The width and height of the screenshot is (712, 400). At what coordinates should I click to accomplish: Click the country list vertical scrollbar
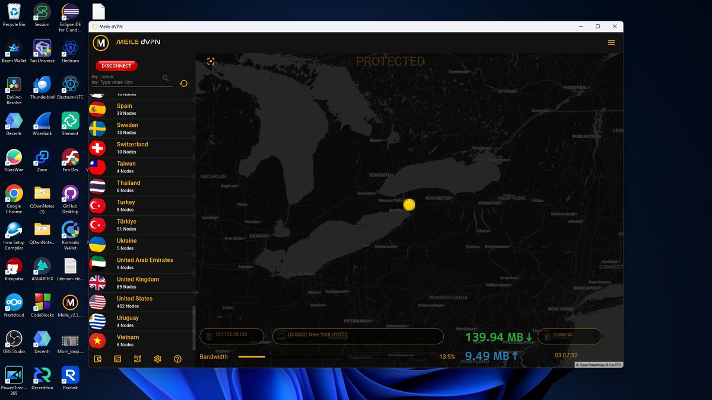[x=193, y=328]
